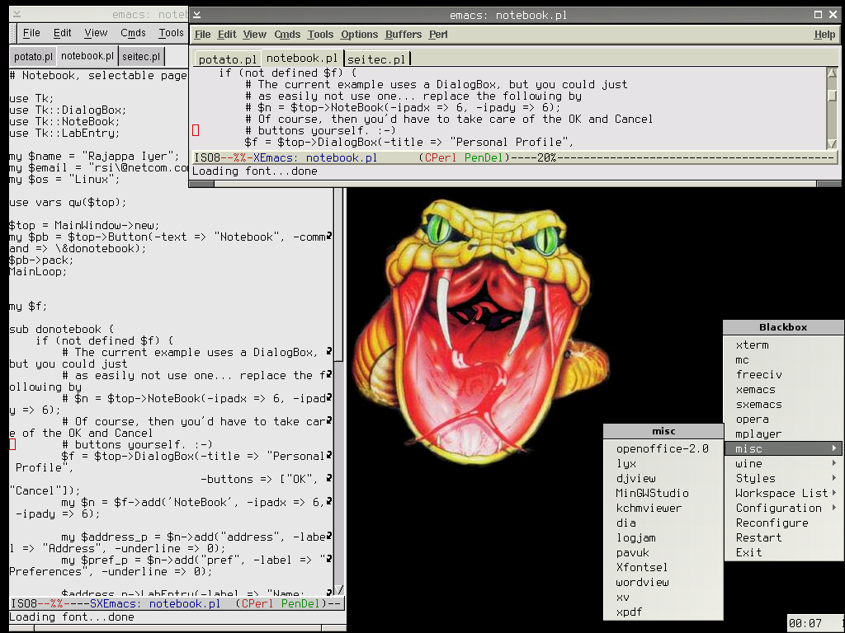Switch to the seitec.pl tab in front XEmacs window
Image resolution: width=845 pixels, height=633 pixels.
[x=376, y=59]
